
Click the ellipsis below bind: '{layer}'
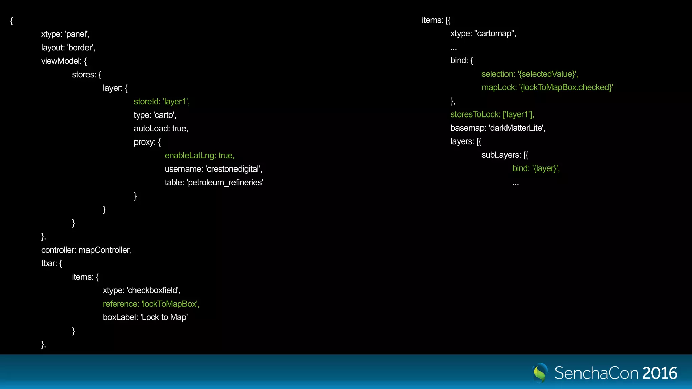516,184
